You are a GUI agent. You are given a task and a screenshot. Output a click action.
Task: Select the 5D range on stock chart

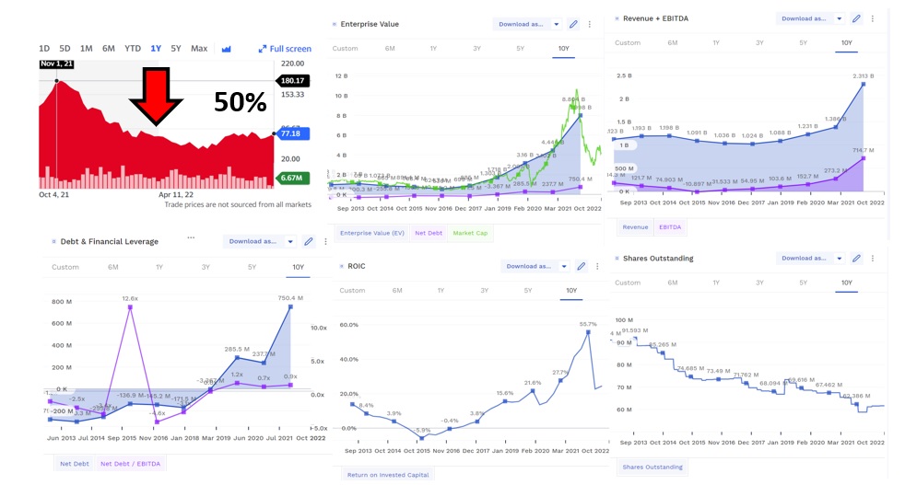point(65,49)
